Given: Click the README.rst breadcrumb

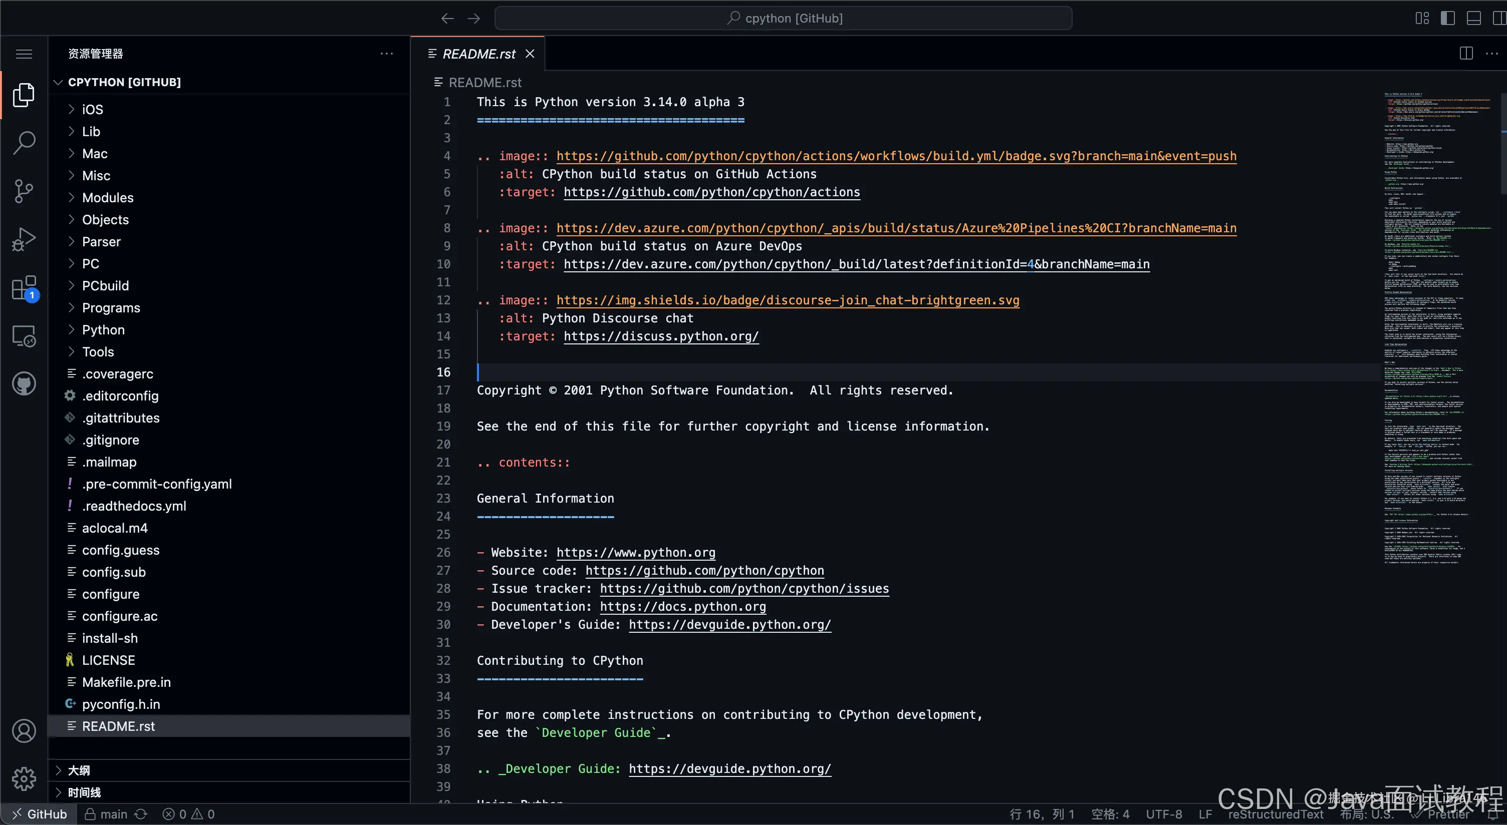Looking at the screenshot, I should pos(484,83).
